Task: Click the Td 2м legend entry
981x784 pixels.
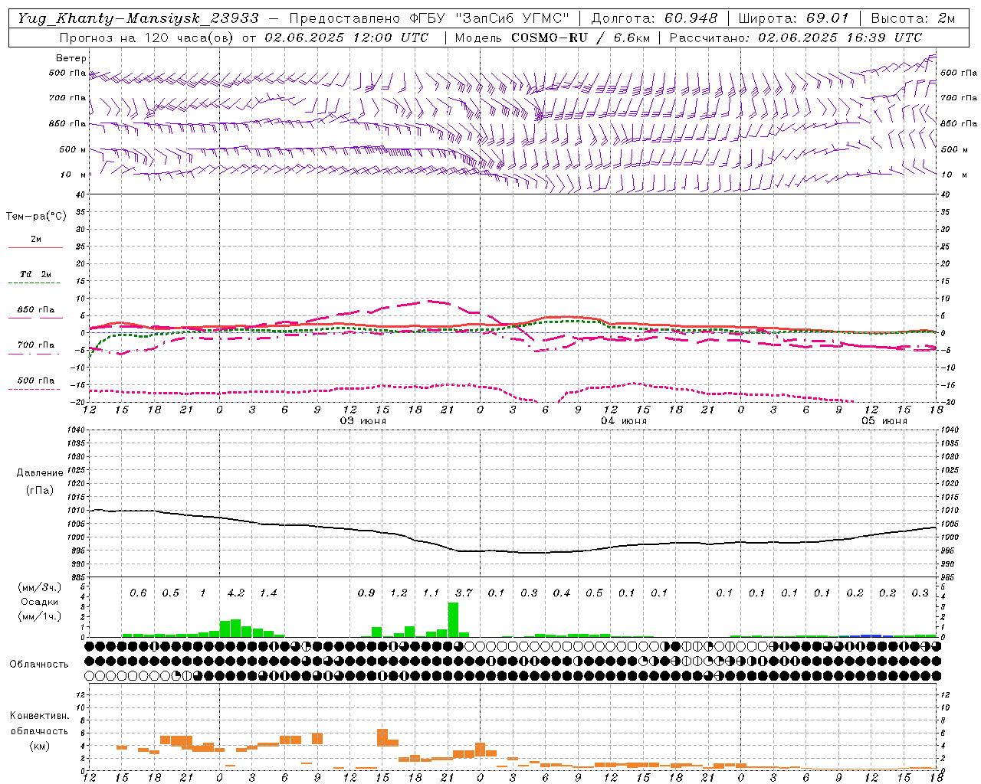Action: [x=35, y=274]
